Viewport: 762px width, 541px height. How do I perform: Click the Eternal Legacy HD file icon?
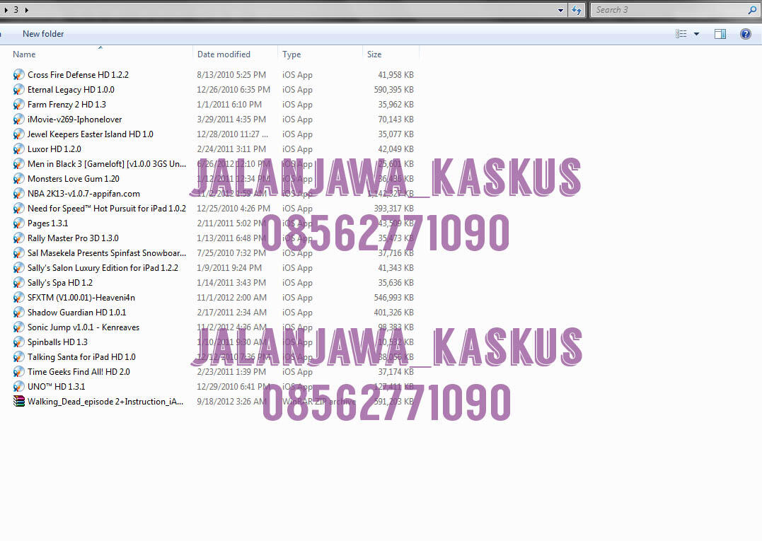(x=18, y=90)
